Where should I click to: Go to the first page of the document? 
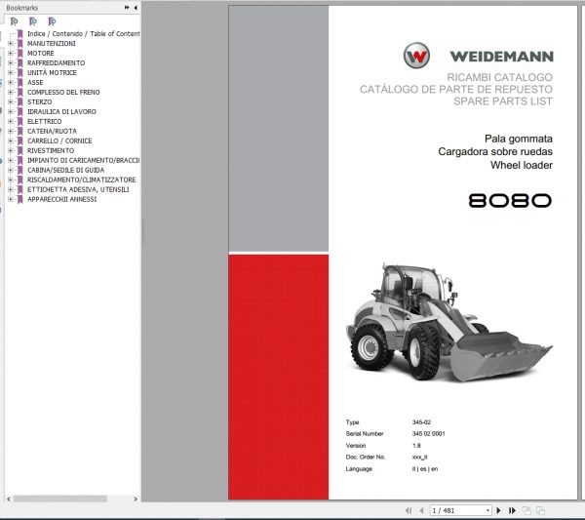[x=409, y=510]
